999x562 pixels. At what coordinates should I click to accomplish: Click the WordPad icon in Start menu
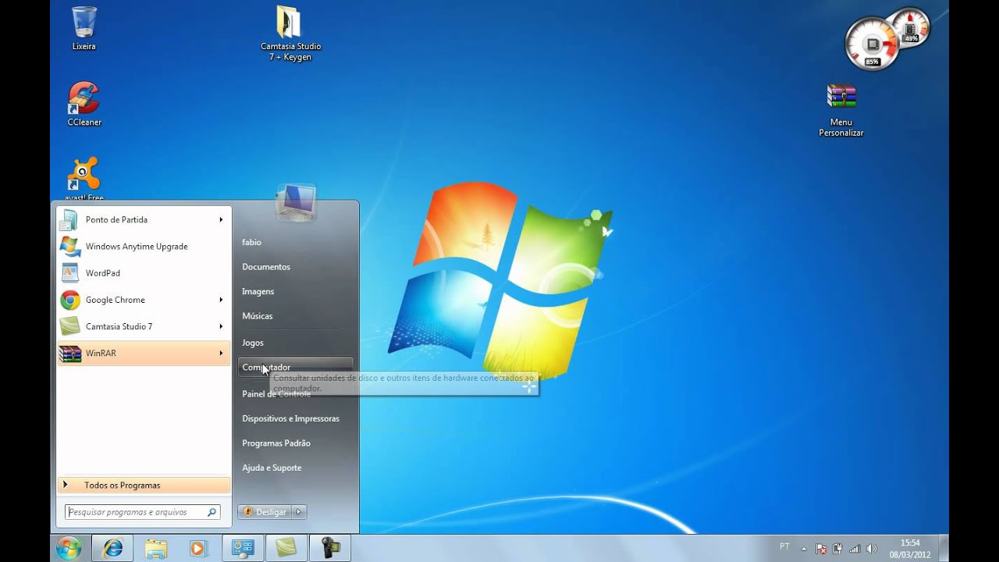click(70, 273)
